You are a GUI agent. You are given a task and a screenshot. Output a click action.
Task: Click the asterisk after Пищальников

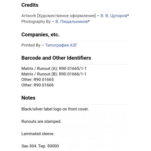click(89, 21)
